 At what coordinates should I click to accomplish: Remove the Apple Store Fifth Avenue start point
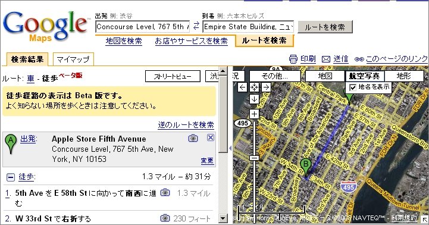(211, 137)
